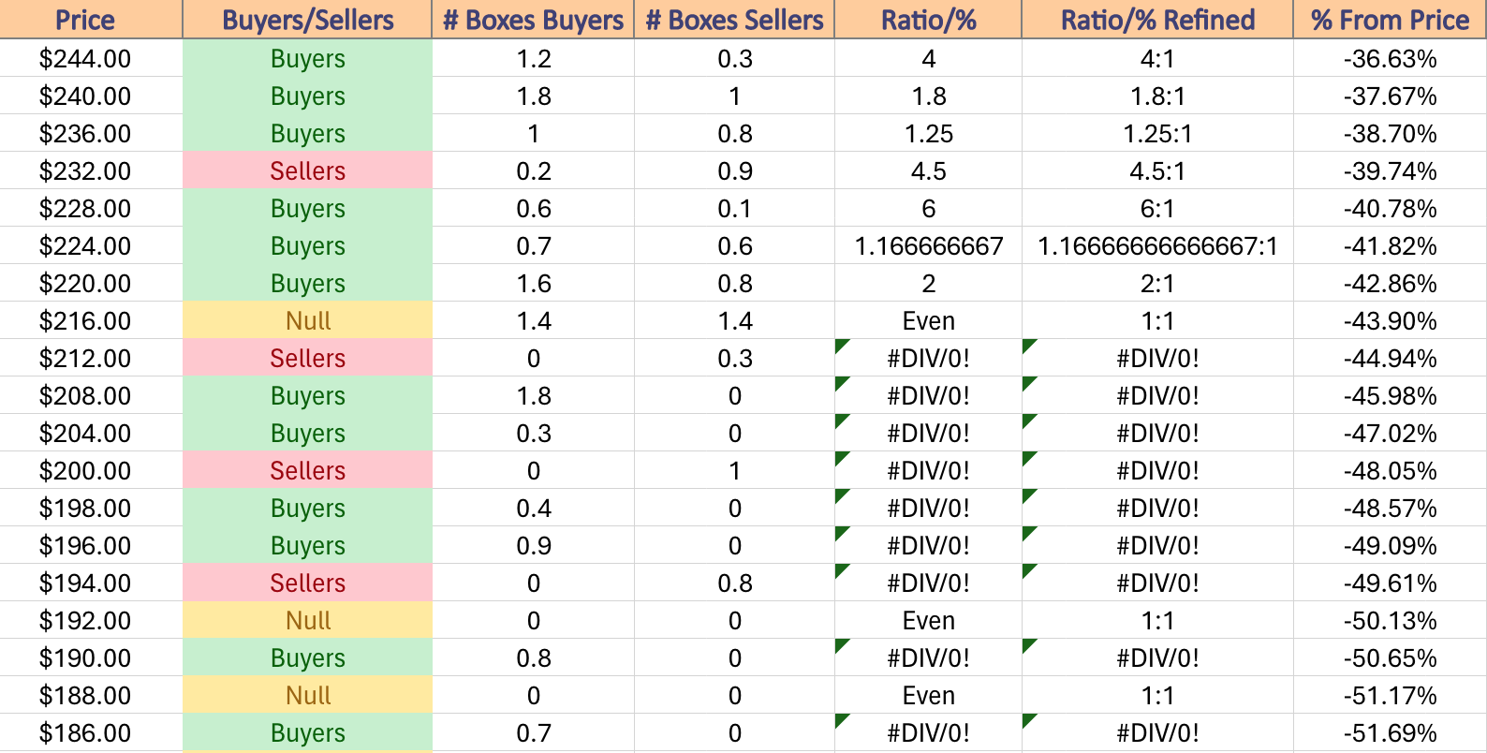This screenshot has height=753, width=1487.
Task: Click the Null cell in the $216.00 row
Action: pyautogui.click(x=308, y=320)
